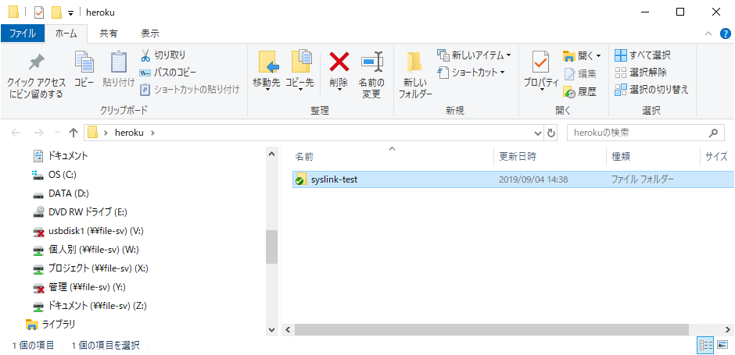
Task: Click Select None (選択解除)
Action: point(640,72)
